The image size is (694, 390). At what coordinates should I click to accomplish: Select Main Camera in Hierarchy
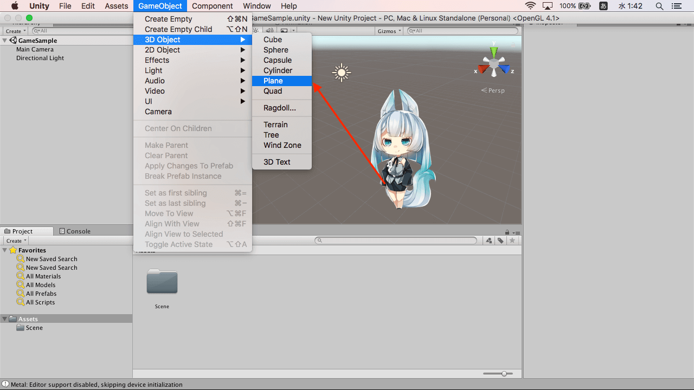tap(35, 49)
